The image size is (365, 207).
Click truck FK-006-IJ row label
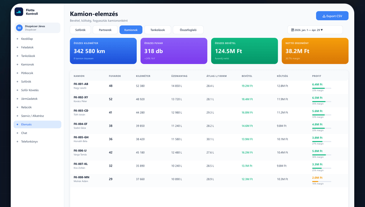click(x=80, y=151)
